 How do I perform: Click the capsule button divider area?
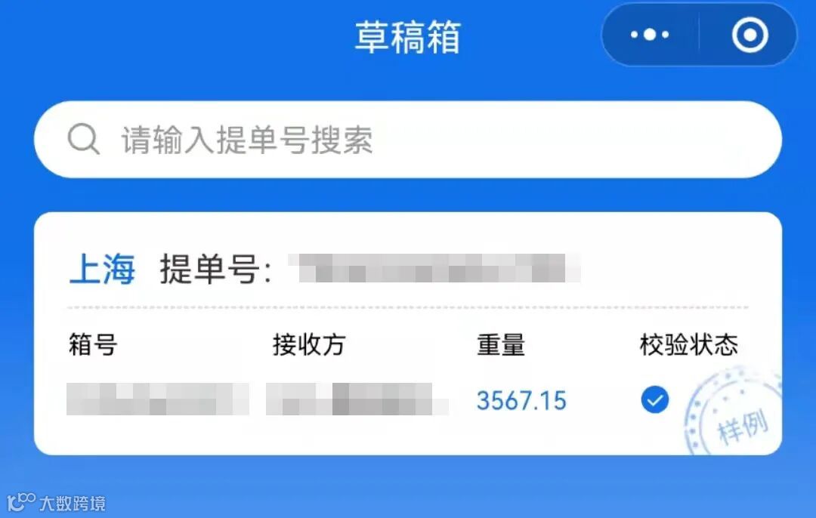click(x=698, y=35)
